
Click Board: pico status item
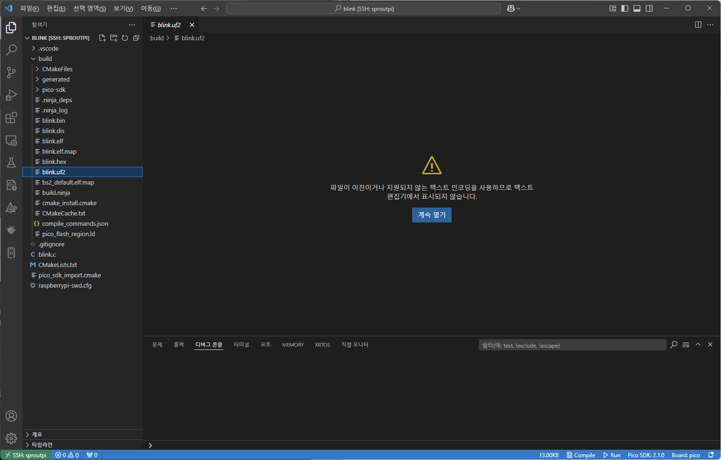pyautogui.click(x=686, y=455)
